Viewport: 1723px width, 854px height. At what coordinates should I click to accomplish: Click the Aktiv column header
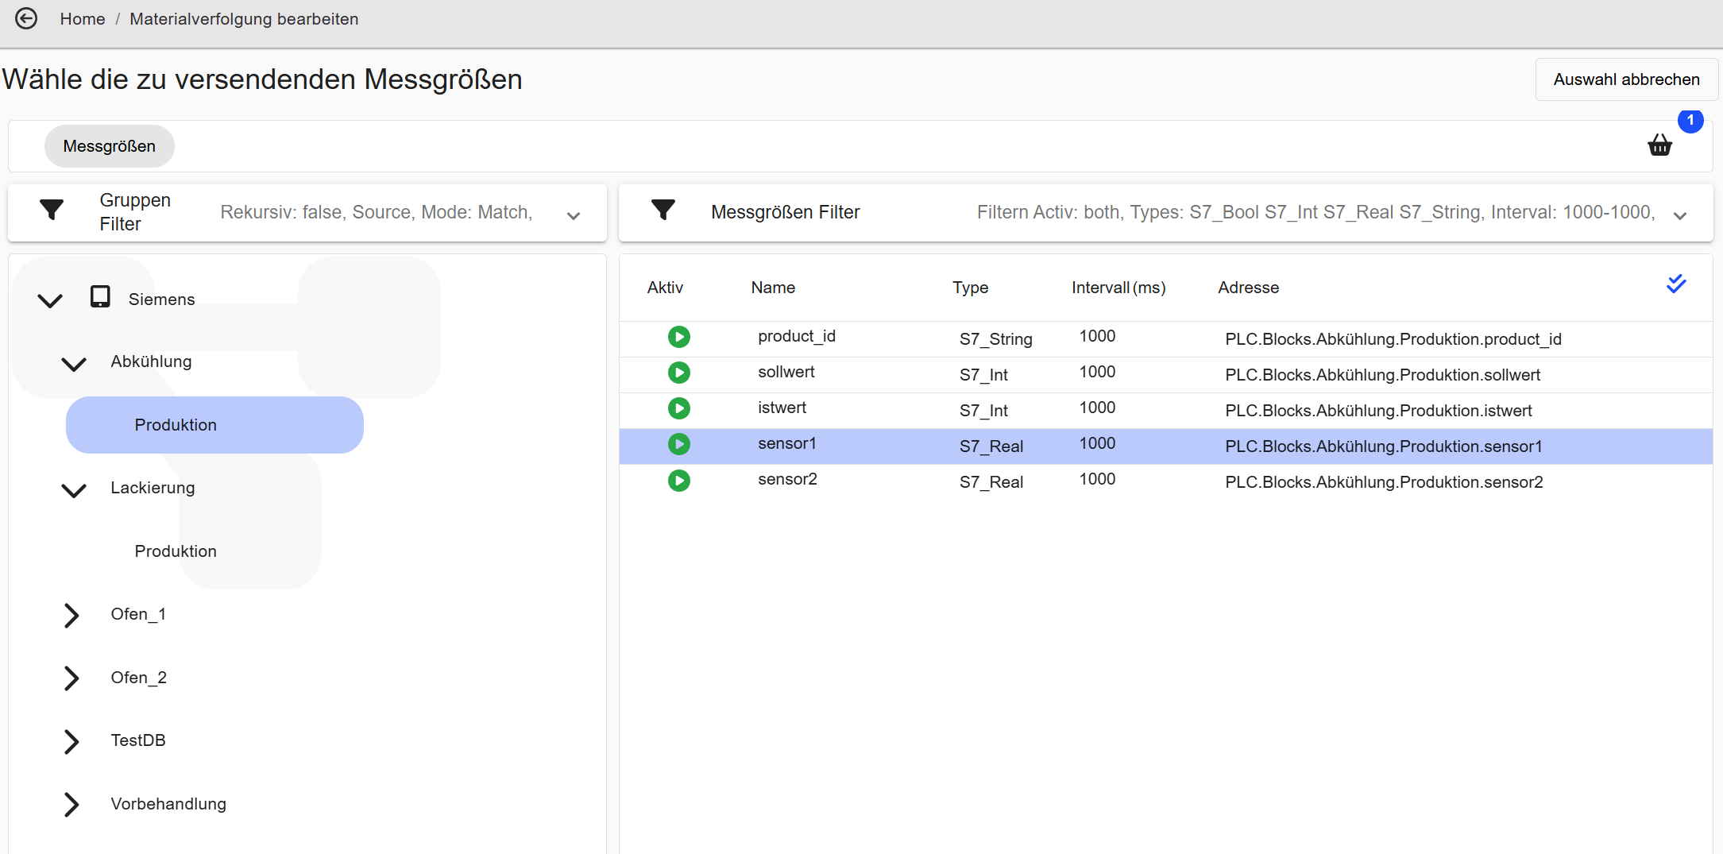pyautogui.click(x=665, y=288)
